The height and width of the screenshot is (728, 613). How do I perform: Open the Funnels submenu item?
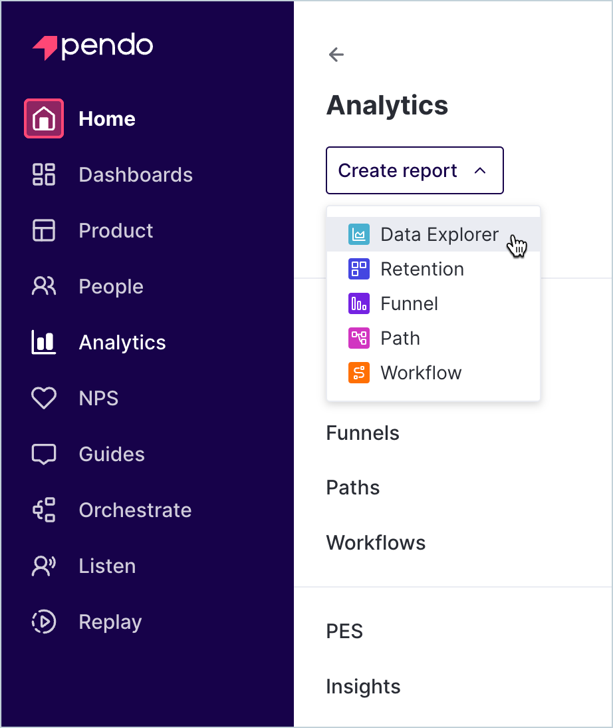pos(363,433)
